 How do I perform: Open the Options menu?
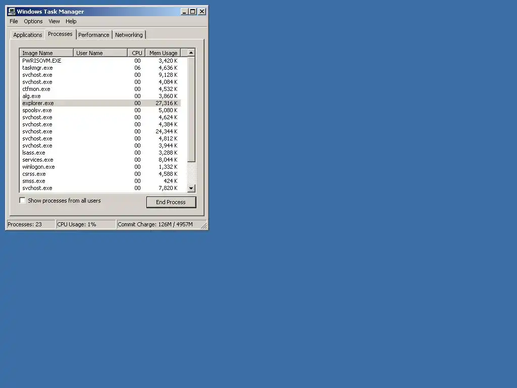tap(33, 21)
